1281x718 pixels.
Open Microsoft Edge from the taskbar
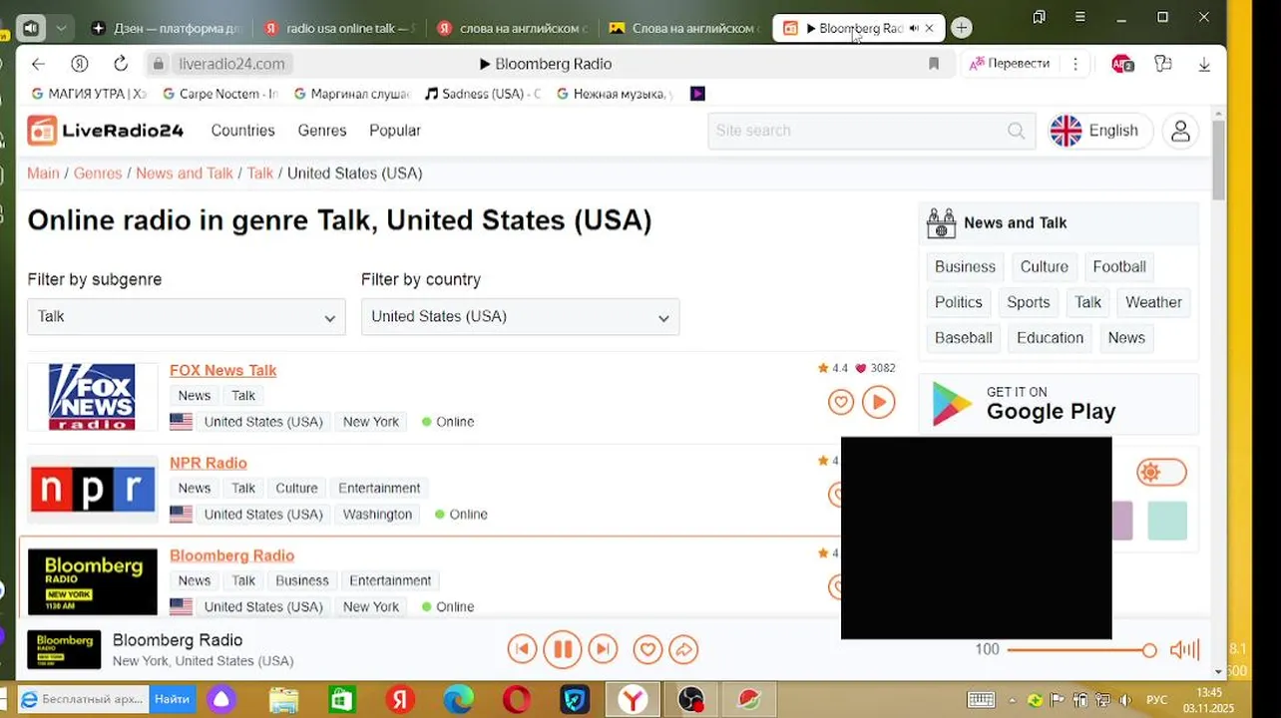[458, 700]
